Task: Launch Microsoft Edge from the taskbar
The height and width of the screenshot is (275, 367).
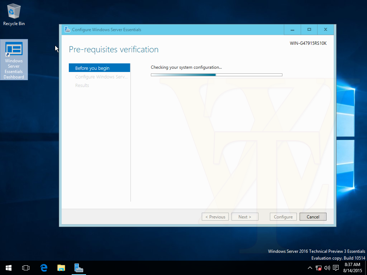Action: click(x=44, y=268)
